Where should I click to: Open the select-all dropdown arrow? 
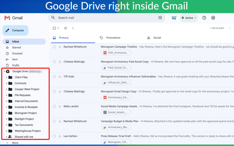coord(58,28)
